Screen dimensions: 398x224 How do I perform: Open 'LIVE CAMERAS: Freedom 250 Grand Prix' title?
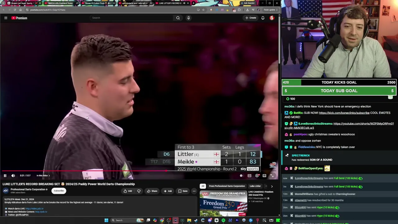click(x=261, y=194)
